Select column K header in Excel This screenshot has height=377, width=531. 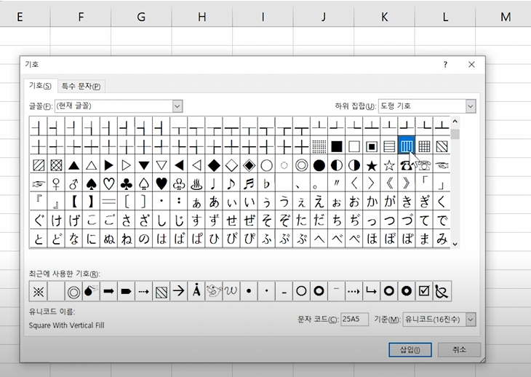click(384, 17)
